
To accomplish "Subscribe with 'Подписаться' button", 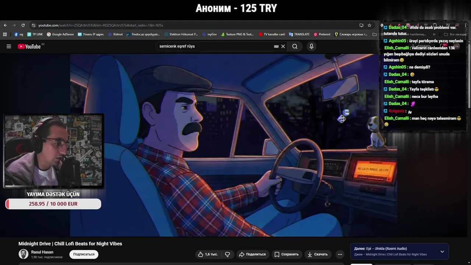I will 84,254.
